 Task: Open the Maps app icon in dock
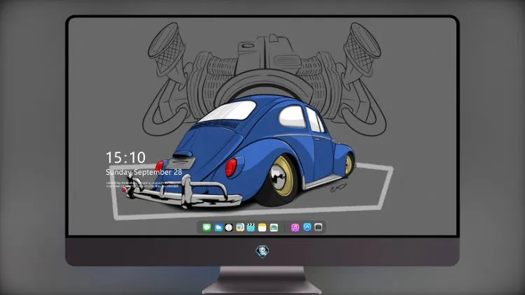pyautogui.click(x=240, y=227)
